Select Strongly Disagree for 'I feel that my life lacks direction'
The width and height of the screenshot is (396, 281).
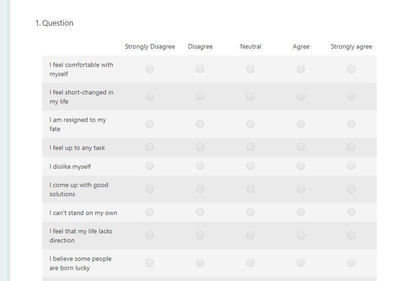149,235
